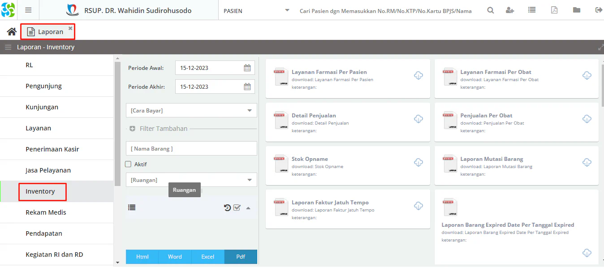Open Periode Akhir calendar picker
Screen dimensions: 604x268
pyautogui.click(x=247, y=87)
